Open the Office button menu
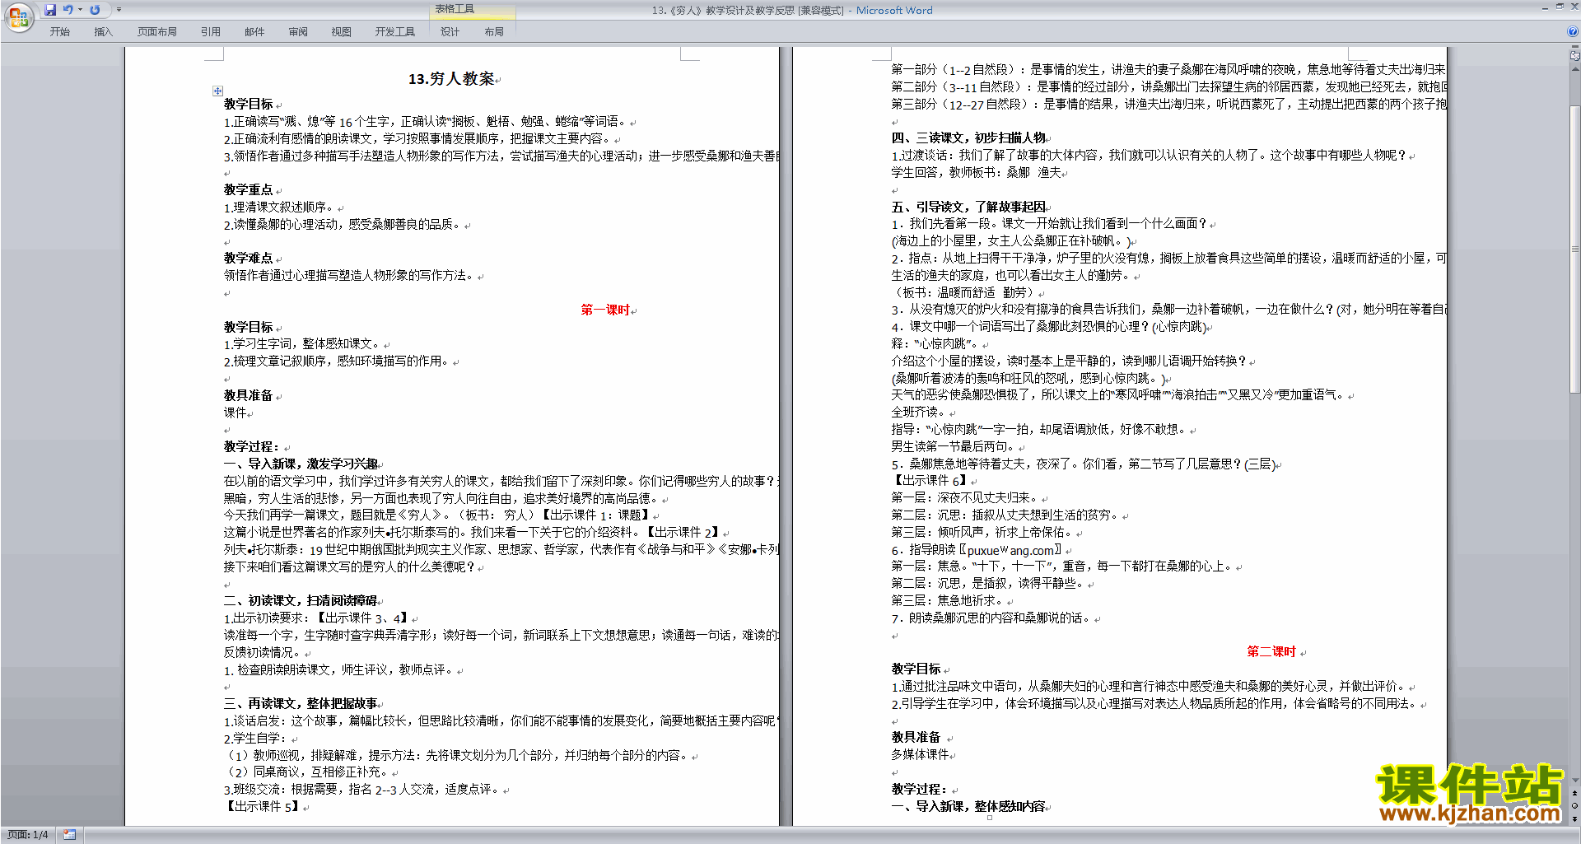Image resolution: width=1581 pixels, height=844 pixels. point(18,16)
